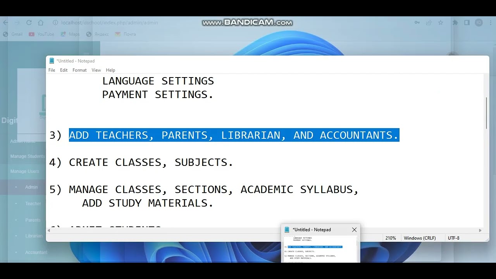
Task: Click the browser address bar URL
Action: click(110, 22)
